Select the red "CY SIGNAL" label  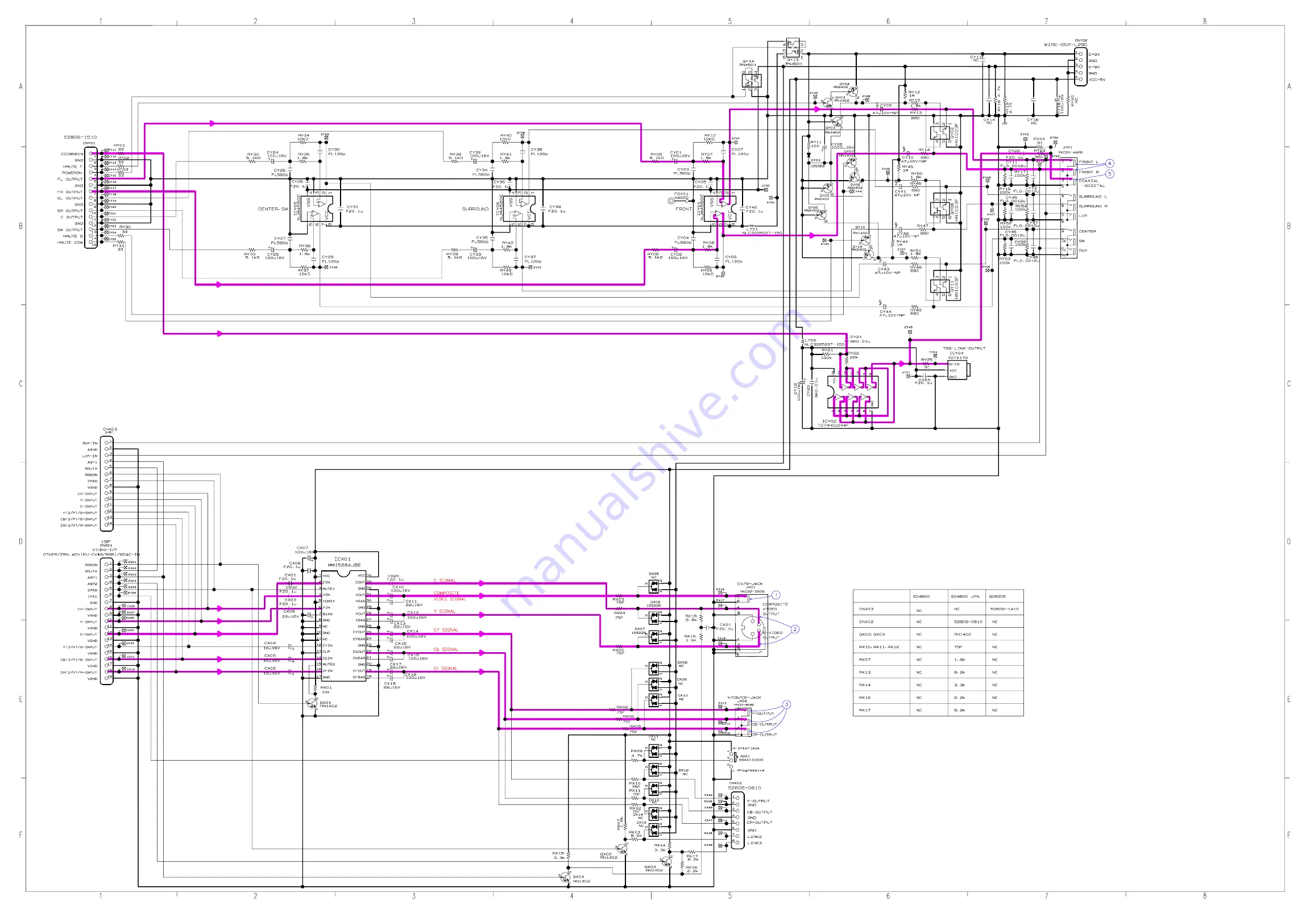click(446, 630)
